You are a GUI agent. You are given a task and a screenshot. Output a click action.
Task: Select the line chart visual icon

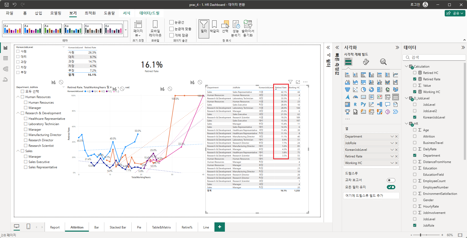tap(396, 75)
